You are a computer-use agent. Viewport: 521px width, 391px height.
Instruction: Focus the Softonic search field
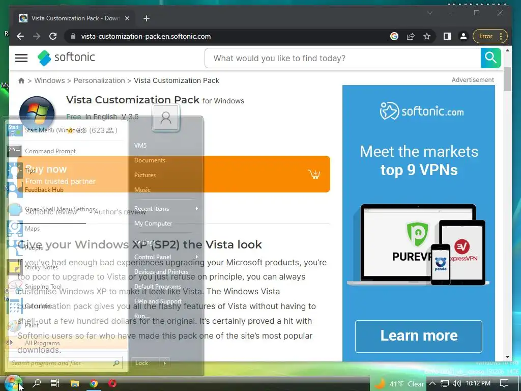pyautogui.click(x=342, y=58)
